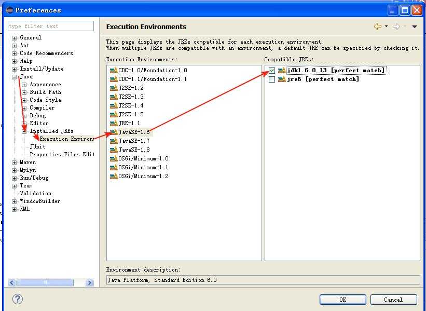426x311 pixels.
Task: Uncheck the jdk1.6.0_13 perfect match checkbox
Action: point(272,71)
